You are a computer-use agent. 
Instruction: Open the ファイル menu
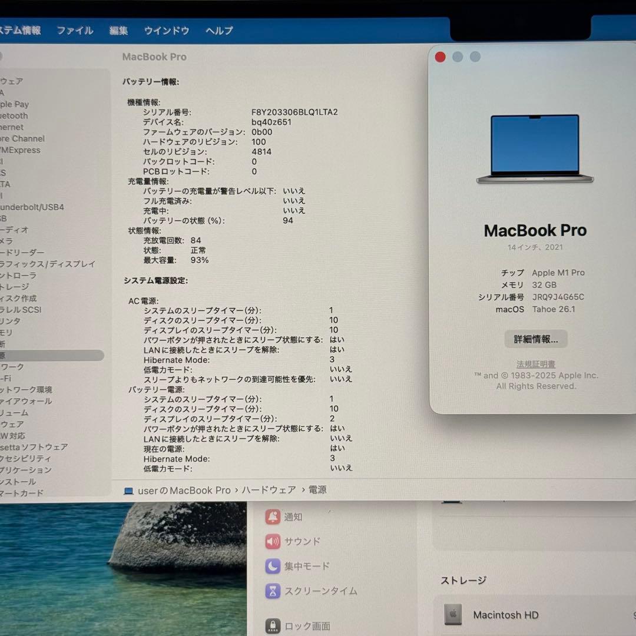(x=75, y=31)
